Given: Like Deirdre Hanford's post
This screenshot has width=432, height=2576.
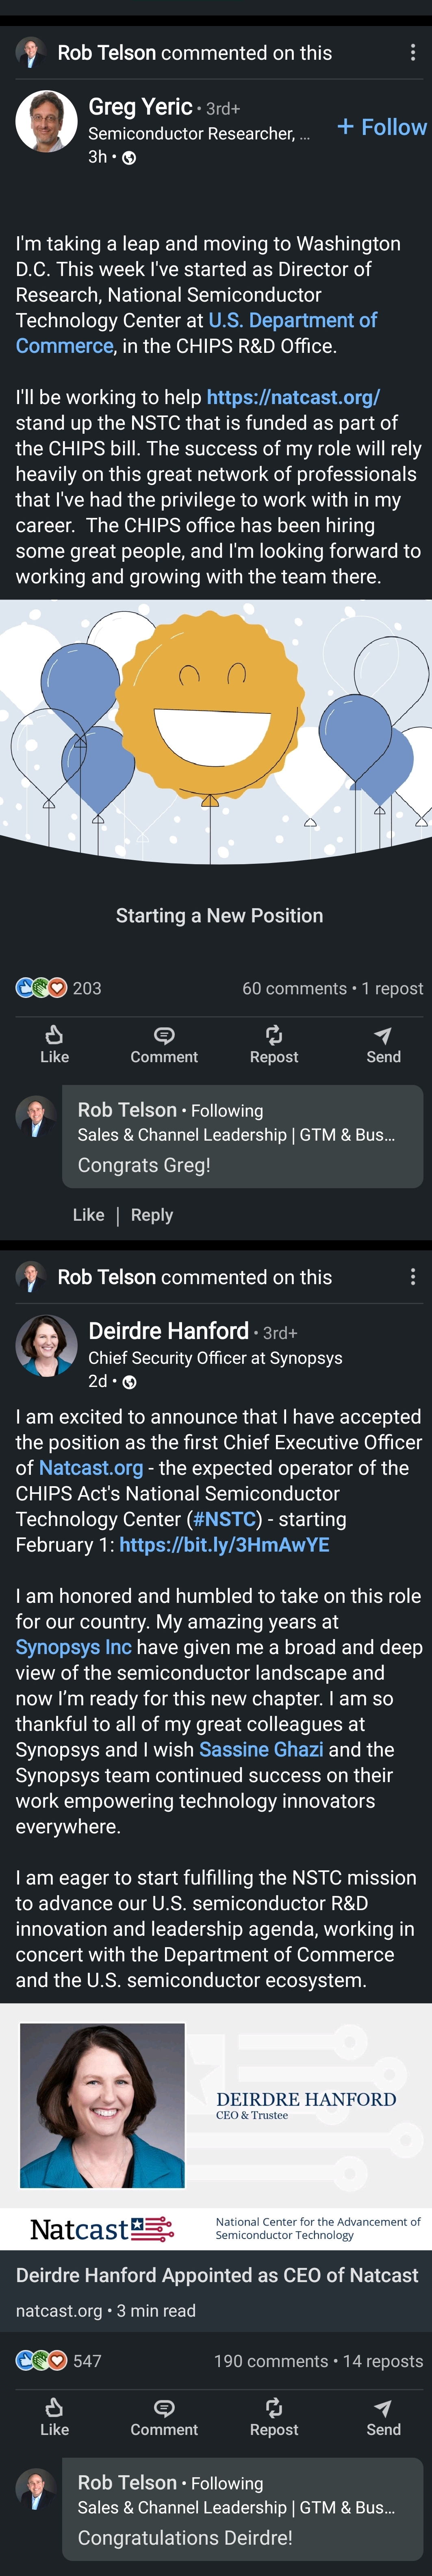Looking at the screenshot, I should [x=54, y=2417].
